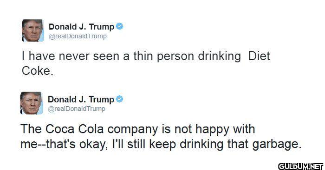
Task: Click the word "garbage." in the second tweet
Action: (x=277, y=145)
